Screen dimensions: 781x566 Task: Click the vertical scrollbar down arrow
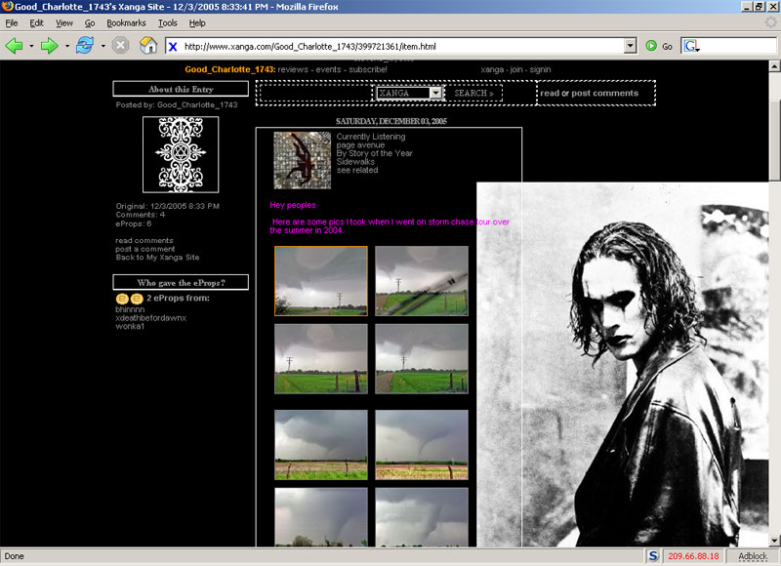pos(773,540)
